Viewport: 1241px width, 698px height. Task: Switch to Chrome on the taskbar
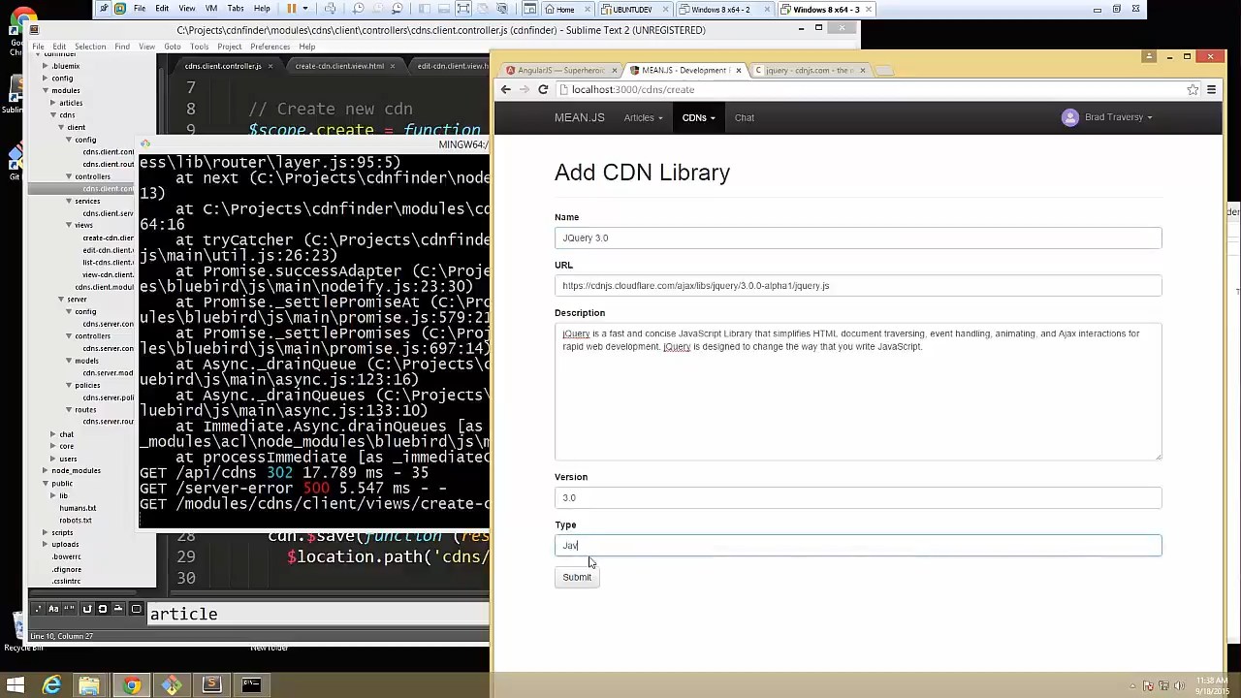point(131,685)
